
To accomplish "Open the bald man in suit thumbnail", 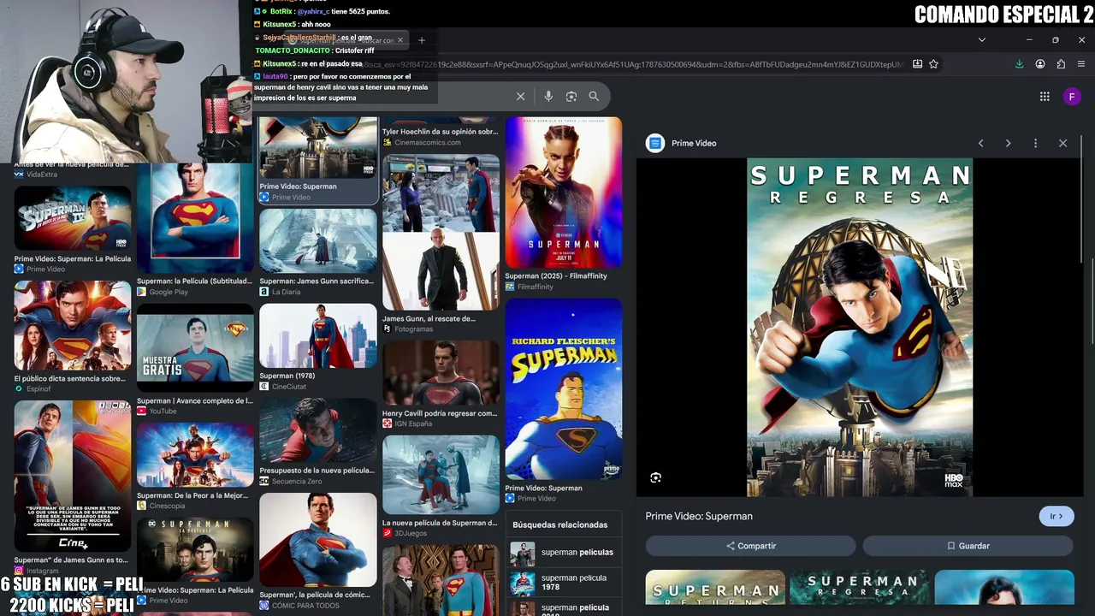I will (x=441, y=271).
